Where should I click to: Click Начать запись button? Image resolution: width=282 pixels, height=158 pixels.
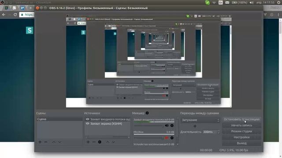coord(241,126)
